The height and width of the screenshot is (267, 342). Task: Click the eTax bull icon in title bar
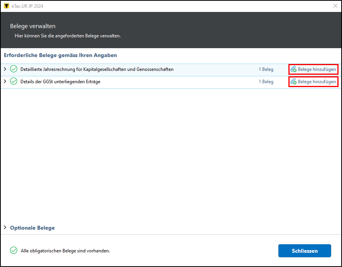point(7,6)
